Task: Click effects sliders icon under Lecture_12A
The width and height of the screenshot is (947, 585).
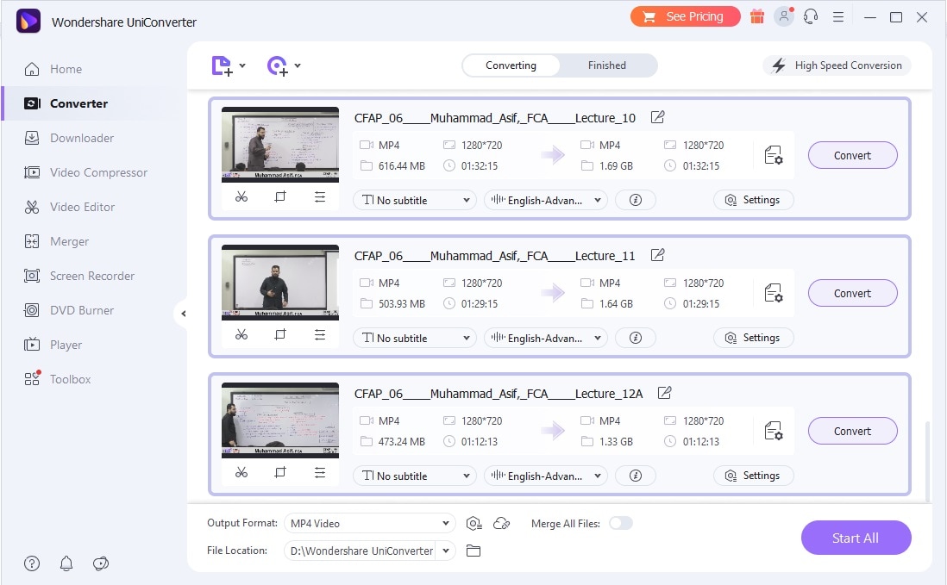Action: click(320, 472)
